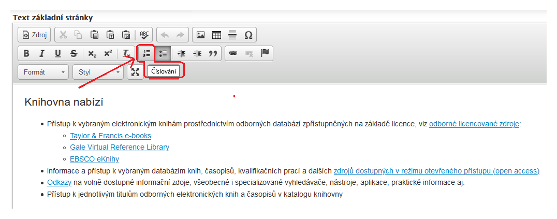The image size is (557, 219).
Task: Toggle Strikethrough formatting
Action: pos(74,53)
